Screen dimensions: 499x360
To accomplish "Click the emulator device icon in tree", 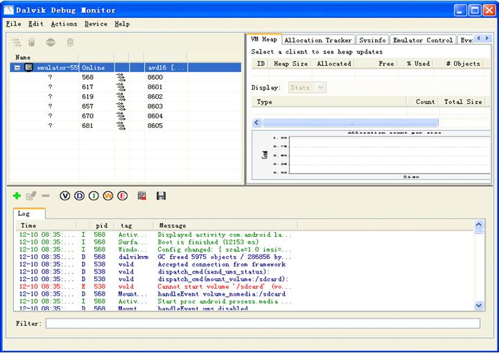I will [x=29, y=67].
